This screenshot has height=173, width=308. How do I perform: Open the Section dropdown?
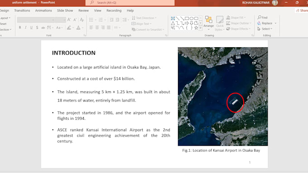(5, 30)
